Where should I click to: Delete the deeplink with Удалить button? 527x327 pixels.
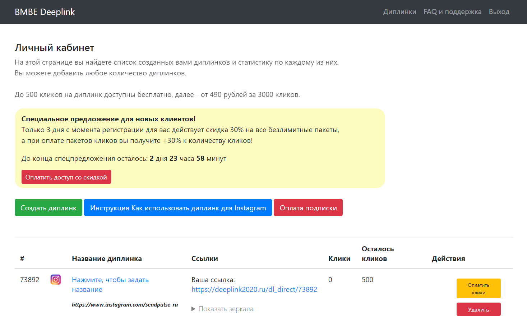(478, 309)
